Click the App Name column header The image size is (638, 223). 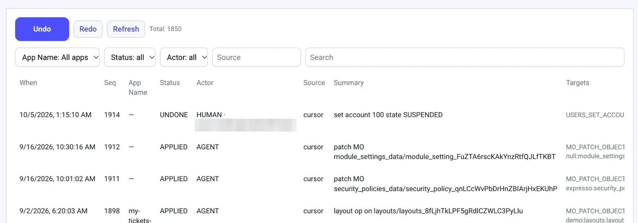coord(138,87)
